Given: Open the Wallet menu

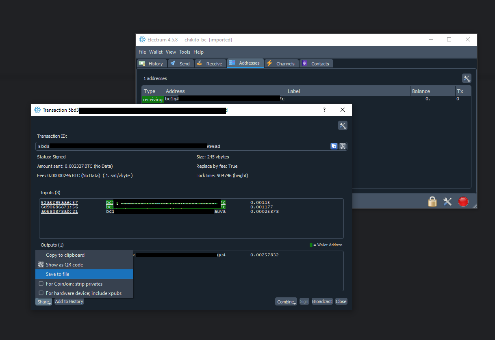Looking at the screenshot, I should pyautogui.click(x=156, y=52).
